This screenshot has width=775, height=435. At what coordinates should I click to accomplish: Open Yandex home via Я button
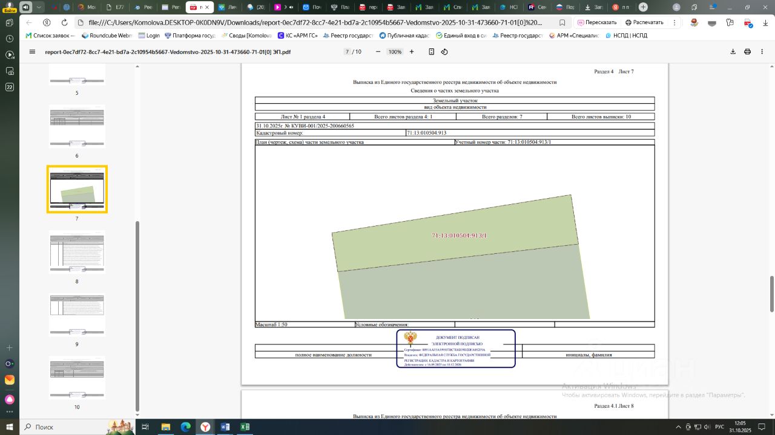(x=47, y=22)
